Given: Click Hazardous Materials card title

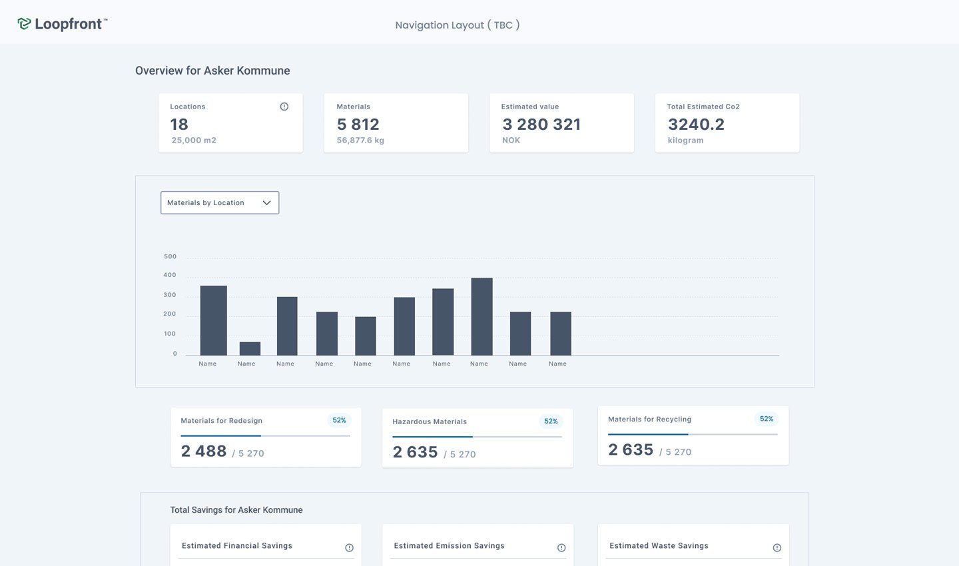Looking at the screenshot, I should tap(430, 422).
